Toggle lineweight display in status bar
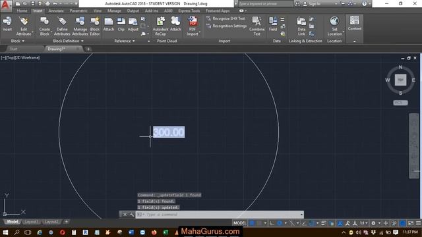This screenshot has height=237, width=422. pyautogui.click(x=324, y=223)
